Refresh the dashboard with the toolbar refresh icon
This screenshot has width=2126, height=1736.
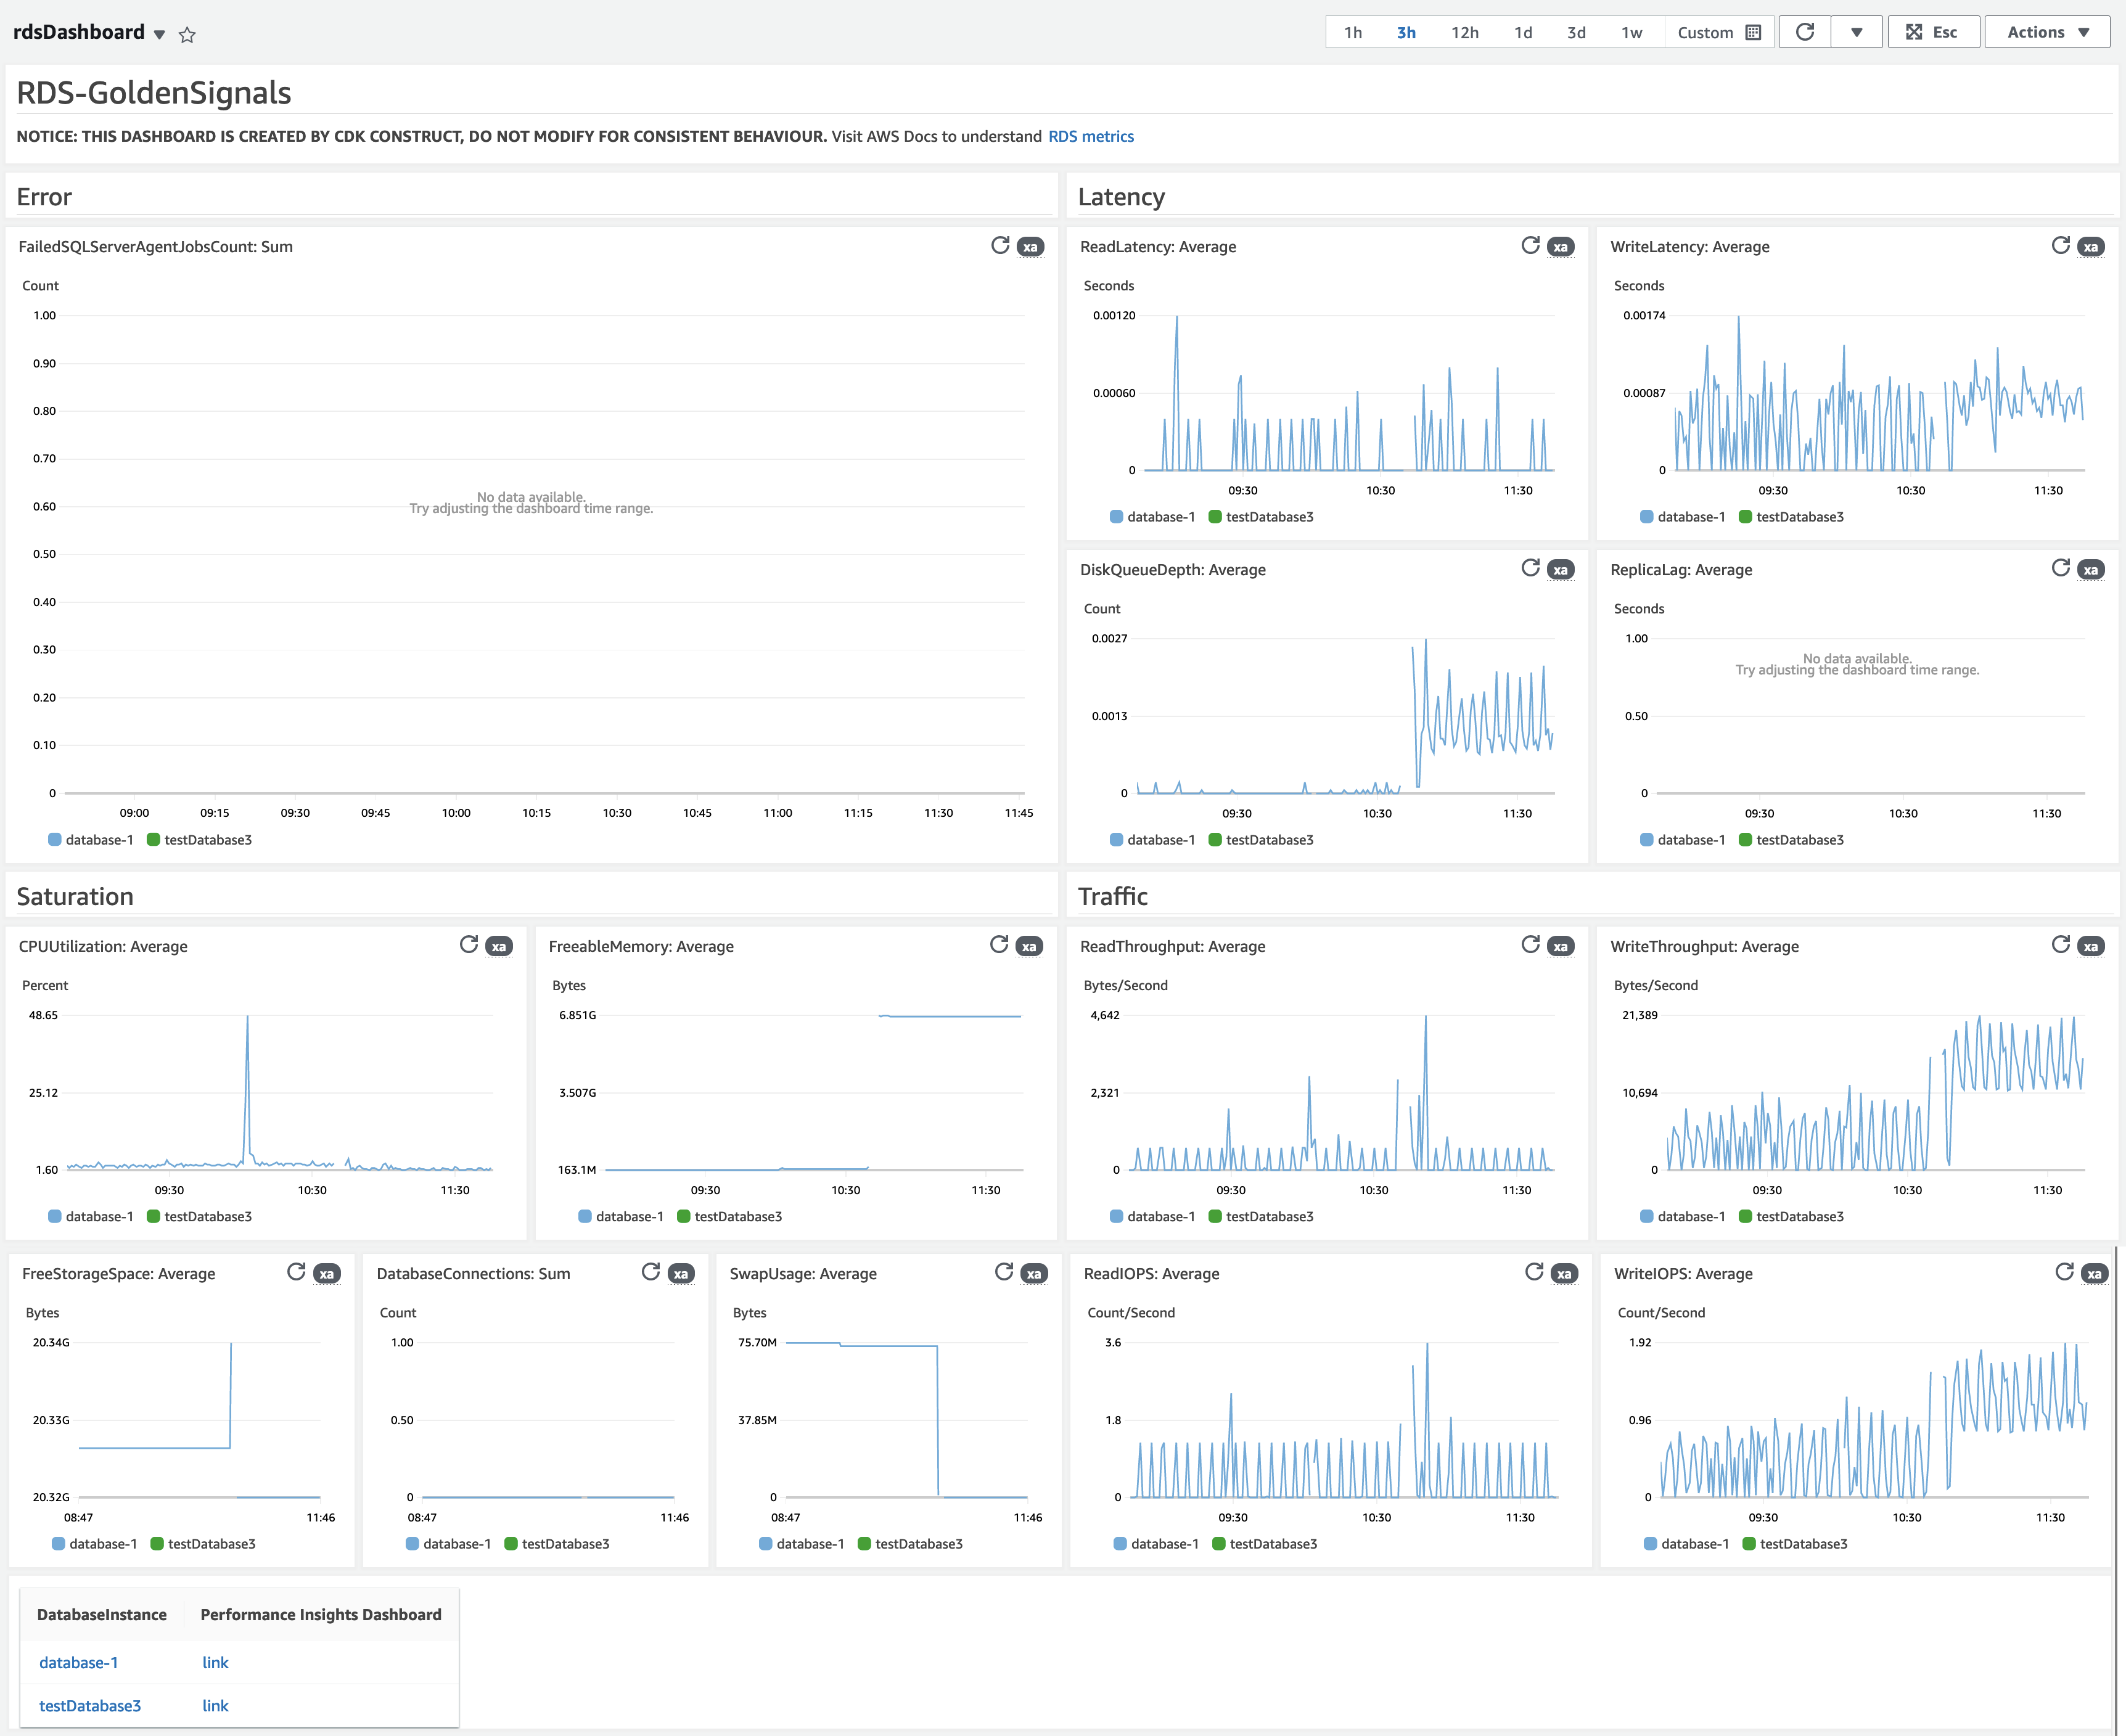(x=1804, y=31)
